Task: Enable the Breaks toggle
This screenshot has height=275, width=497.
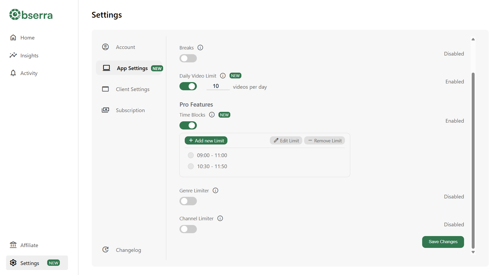Action: 188,58
